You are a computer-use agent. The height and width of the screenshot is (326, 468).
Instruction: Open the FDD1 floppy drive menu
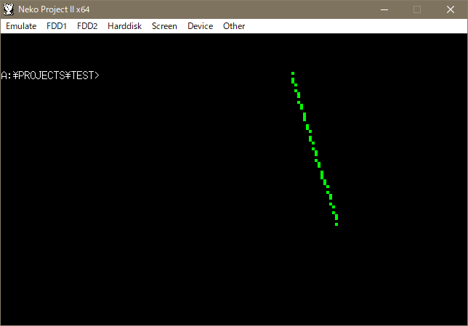click(x=57, y=26)
